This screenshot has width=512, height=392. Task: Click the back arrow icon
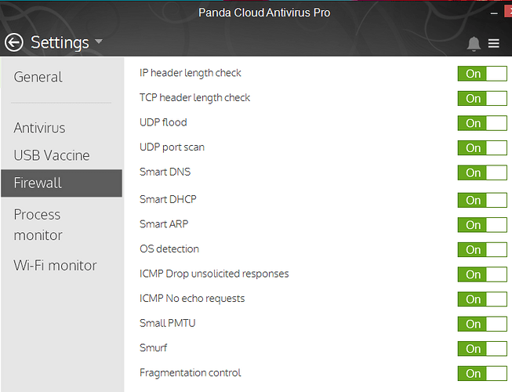click(14, 42)
